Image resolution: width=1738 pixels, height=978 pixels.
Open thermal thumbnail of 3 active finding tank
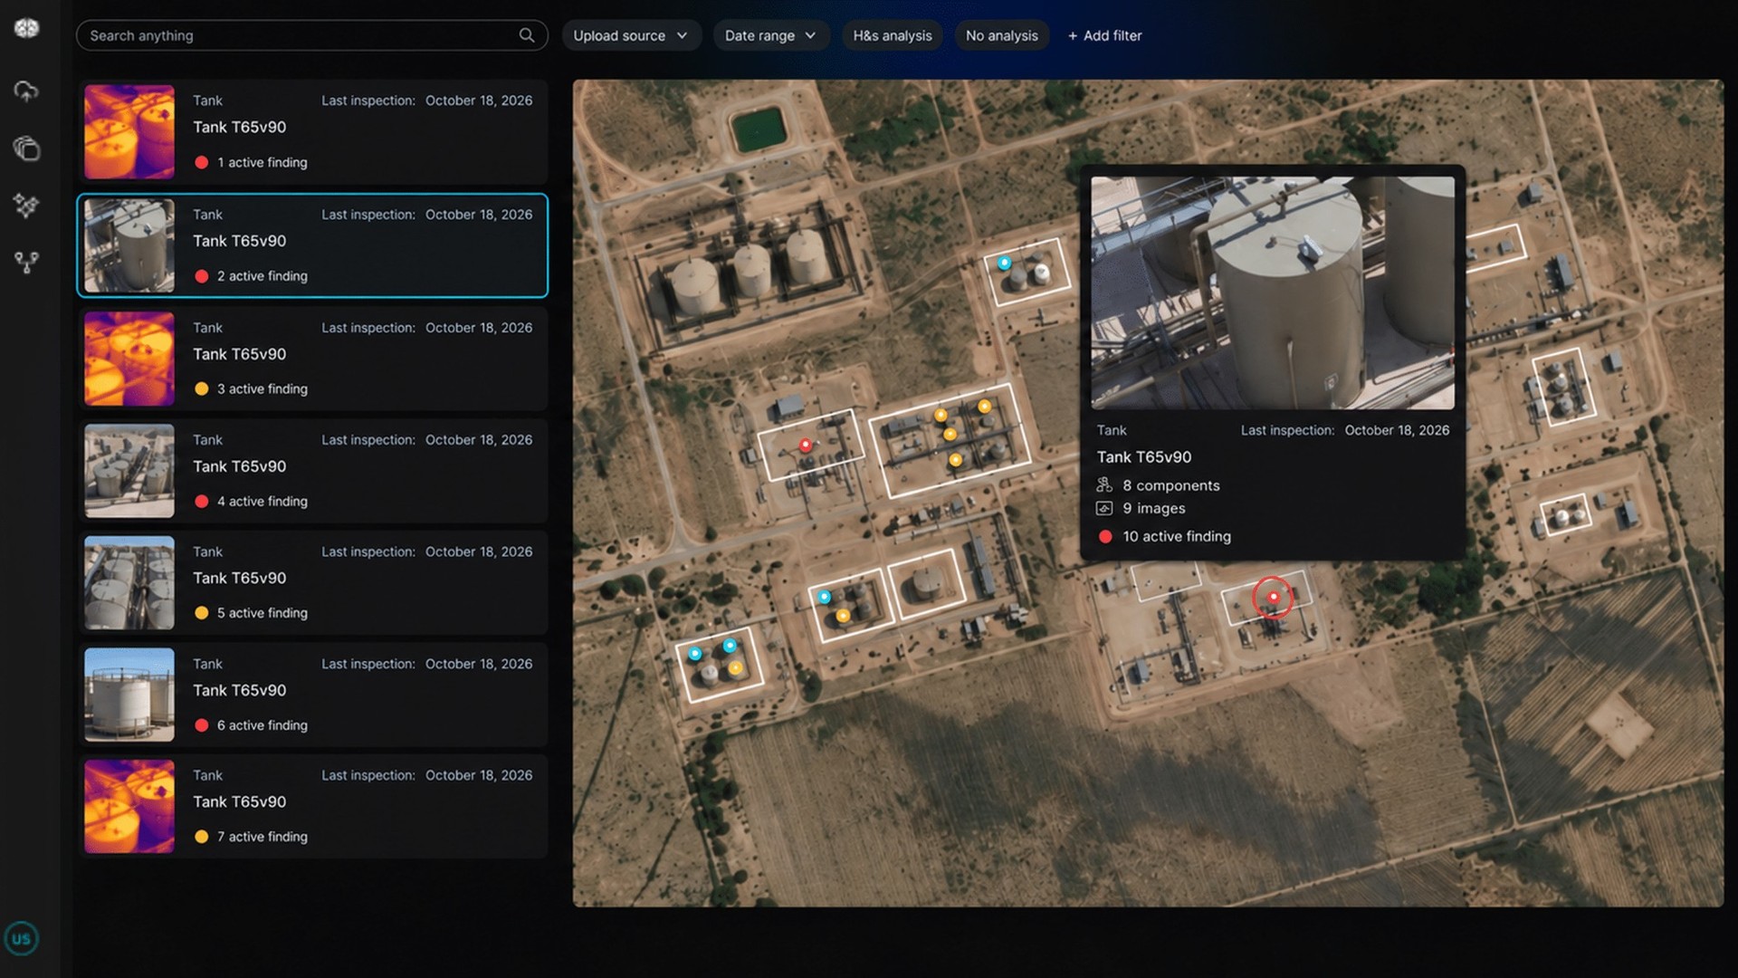coord(129,359)
